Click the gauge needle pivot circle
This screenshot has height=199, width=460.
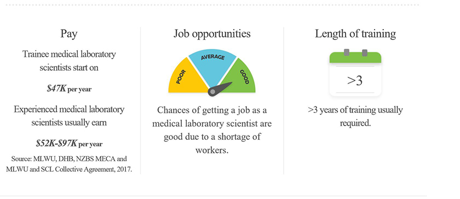pos(212,92)
